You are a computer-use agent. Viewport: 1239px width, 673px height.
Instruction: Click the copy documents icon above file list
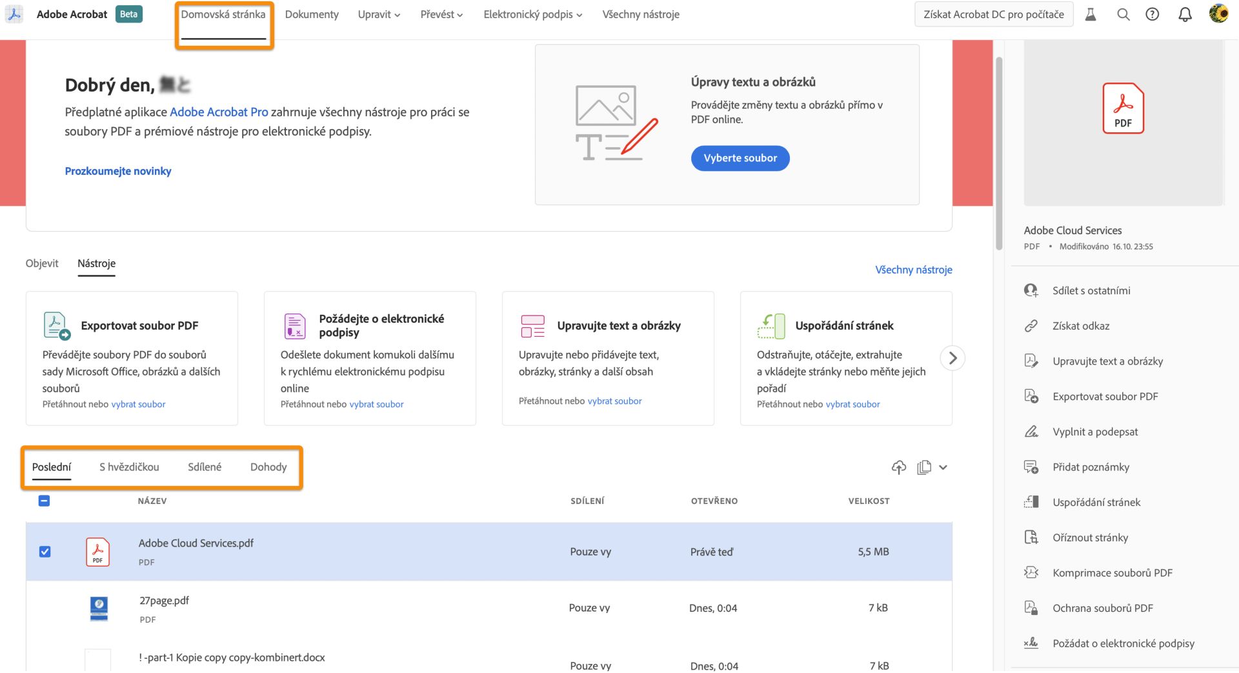point(924,467)
